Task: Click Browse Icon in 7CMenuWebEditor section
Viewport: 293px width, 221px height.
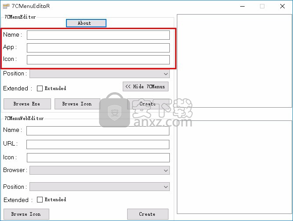Action: [x=26, y=214]
